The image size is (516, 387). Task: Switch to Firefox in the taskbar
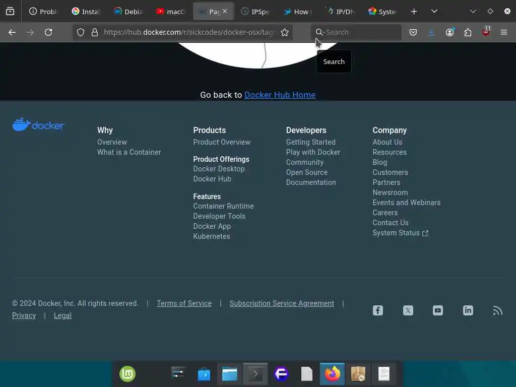pyautogui.click(x=333, y=374)
